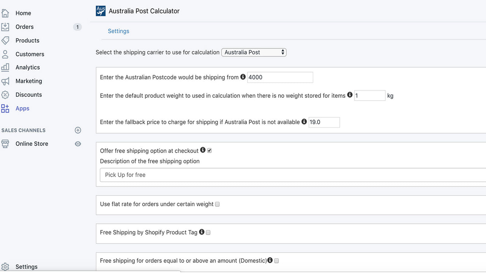Click the shipping-from postcode field
The width and height of the screenshot is (486, 273).
[x=280, y=77]
